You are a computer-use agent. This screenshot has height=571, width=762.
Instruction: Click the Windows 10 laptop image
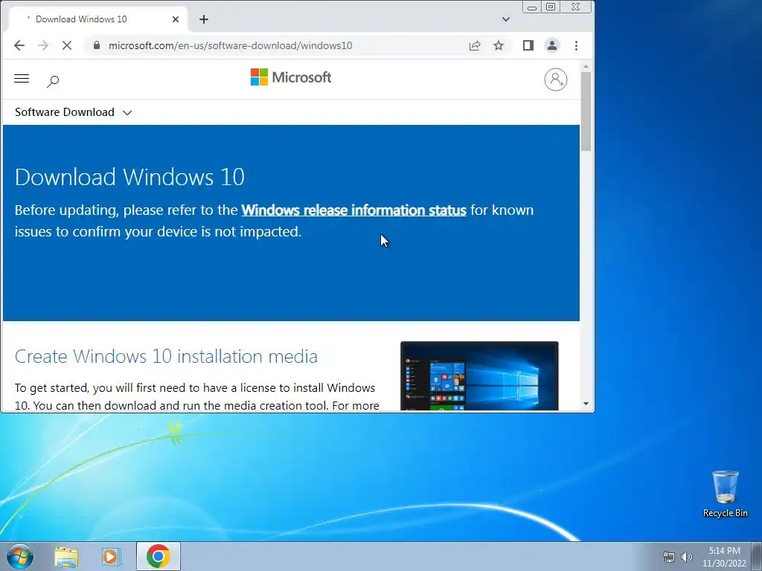[x=479, y=375]
